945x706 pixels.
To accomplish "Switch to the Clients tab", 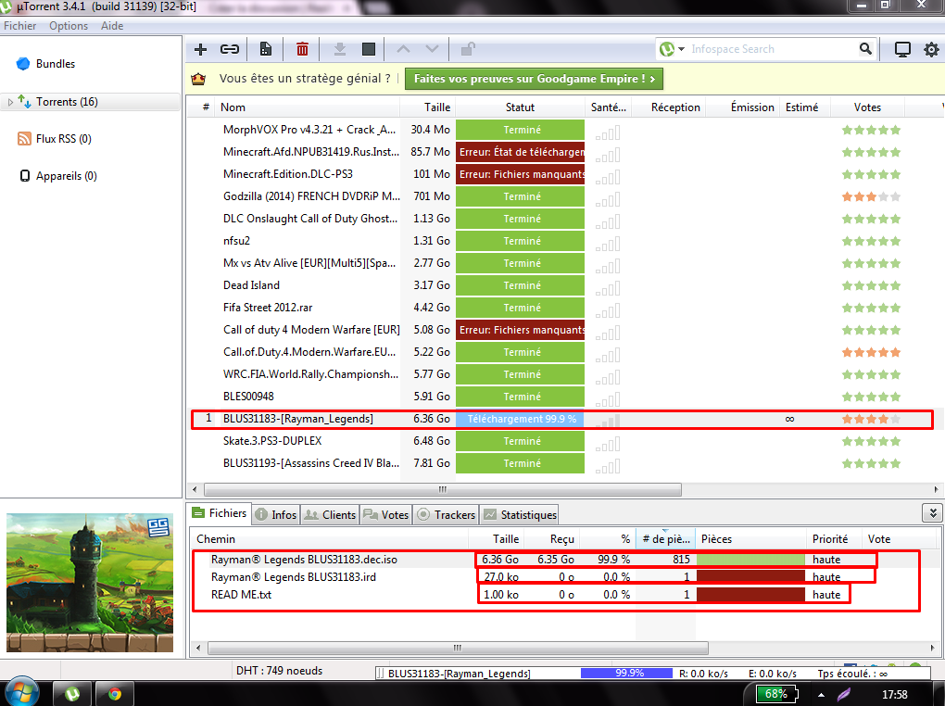I will (330, 515).
